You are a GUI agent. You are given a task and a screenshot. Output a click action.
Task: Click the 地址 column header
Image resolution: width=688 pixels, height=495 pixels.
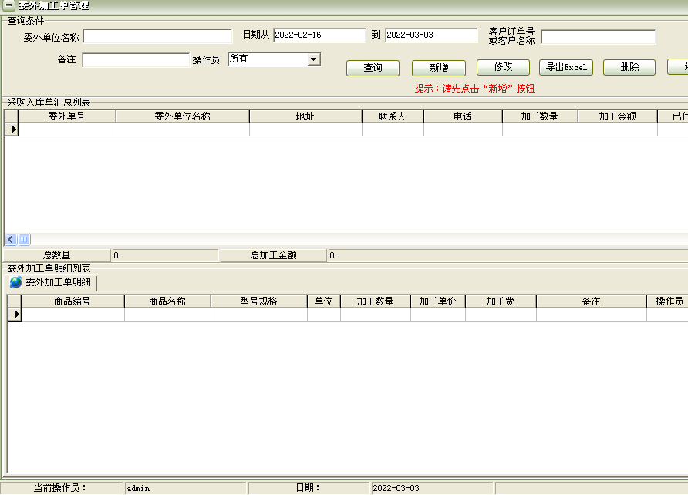click(x=305, y=116)
